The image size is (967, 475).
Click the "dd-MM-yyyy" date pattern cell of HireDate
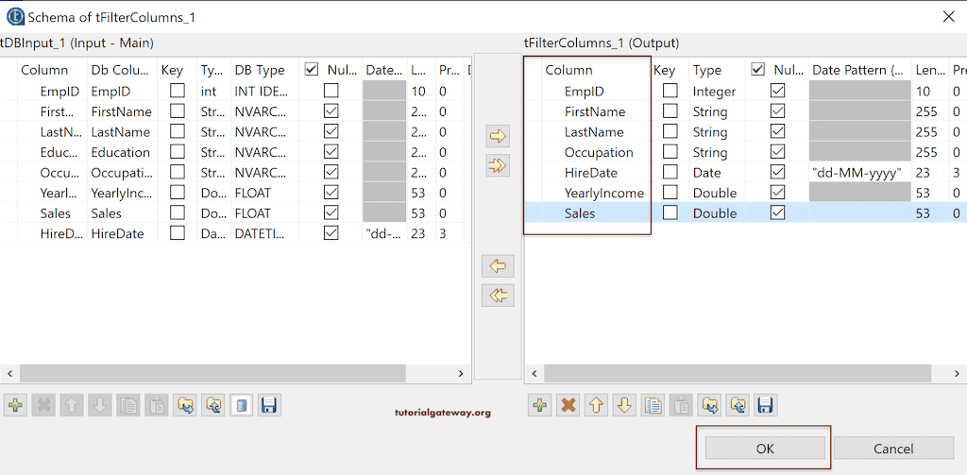coord(859,173)
